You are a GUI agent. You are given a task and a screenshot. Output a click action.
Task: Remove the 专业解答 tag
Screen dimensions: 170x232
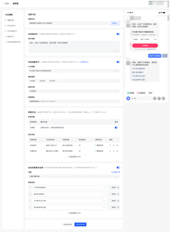pyautogui.click(x=36, y=81)
